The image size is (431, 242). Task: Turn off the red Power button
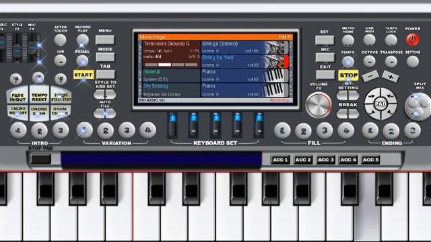(413, 40)
